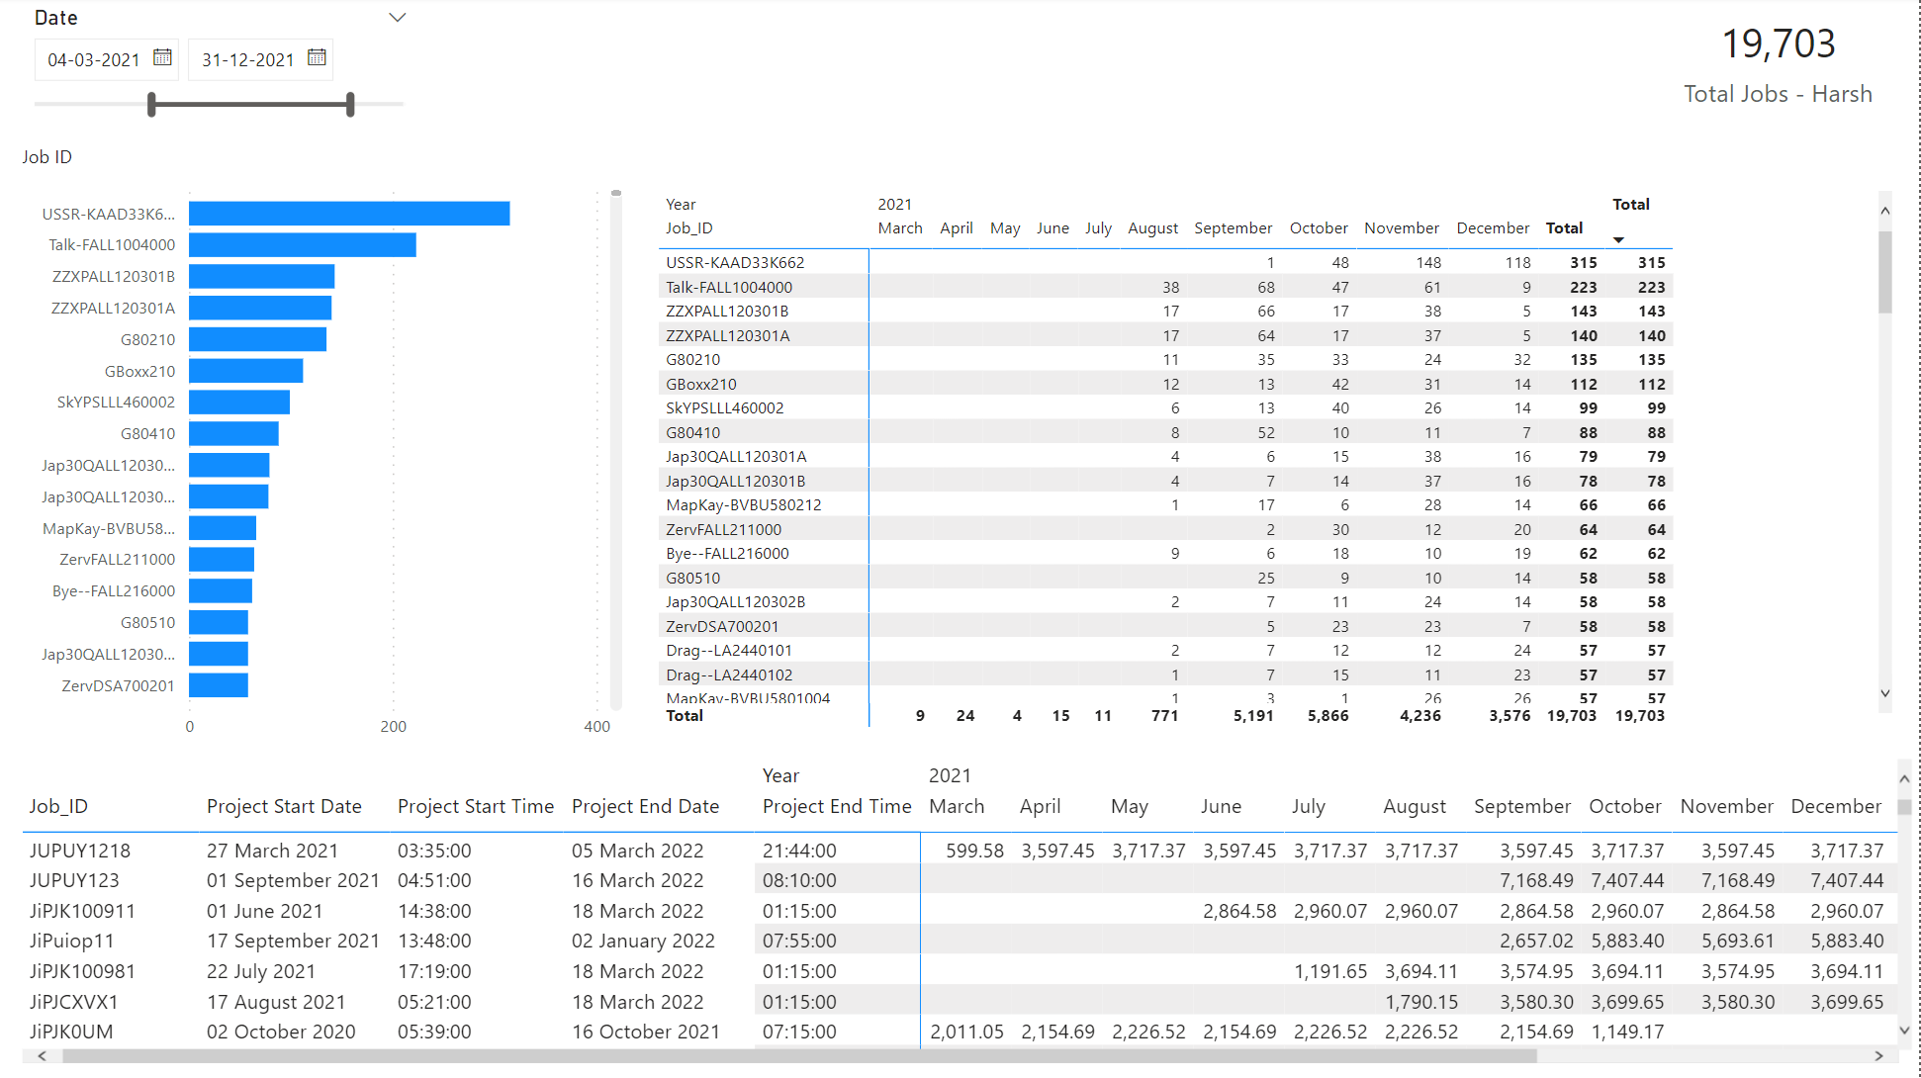Click the left handle of the date range slider
1921x1078 pixels.
(x=150, y=103)
